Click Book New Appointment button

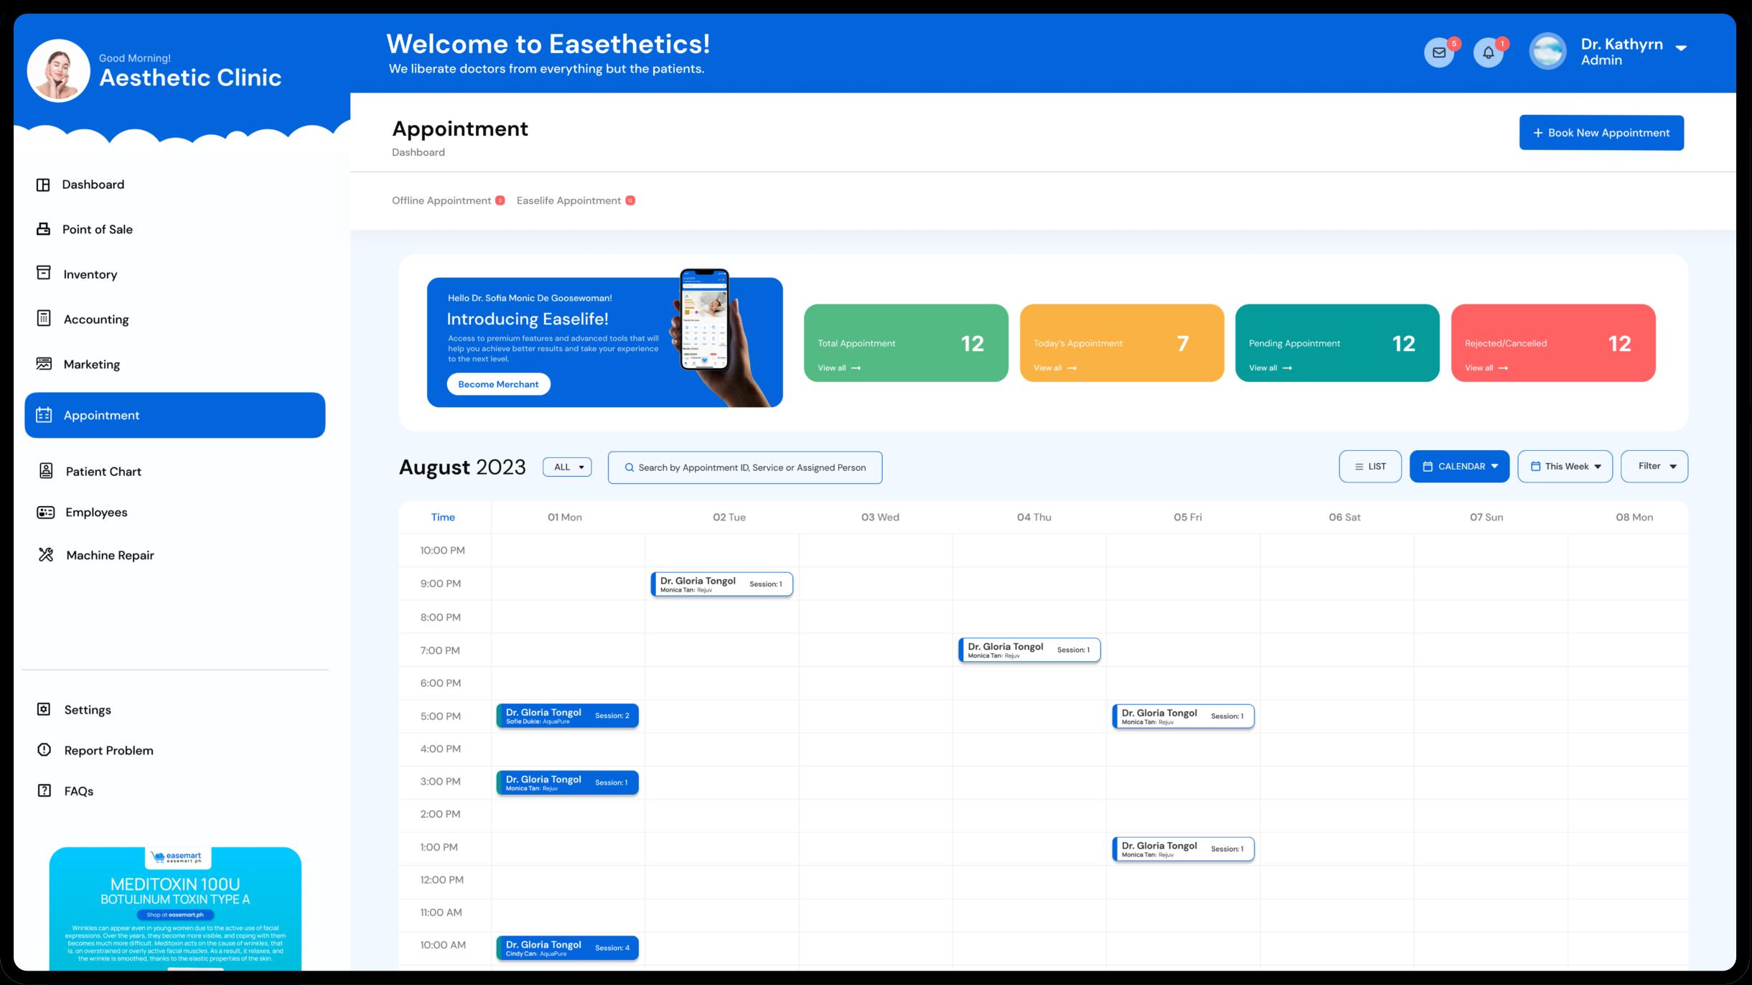coord(1601,133)
